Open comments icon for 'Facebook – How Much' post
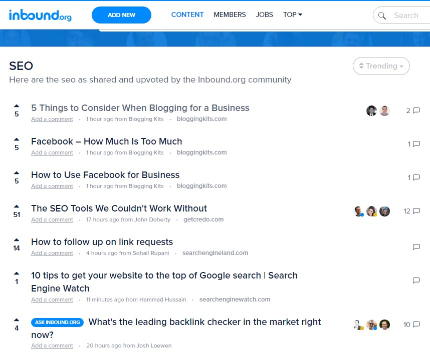The width and height of the screenshot is (430, 360). click(416, 144)
